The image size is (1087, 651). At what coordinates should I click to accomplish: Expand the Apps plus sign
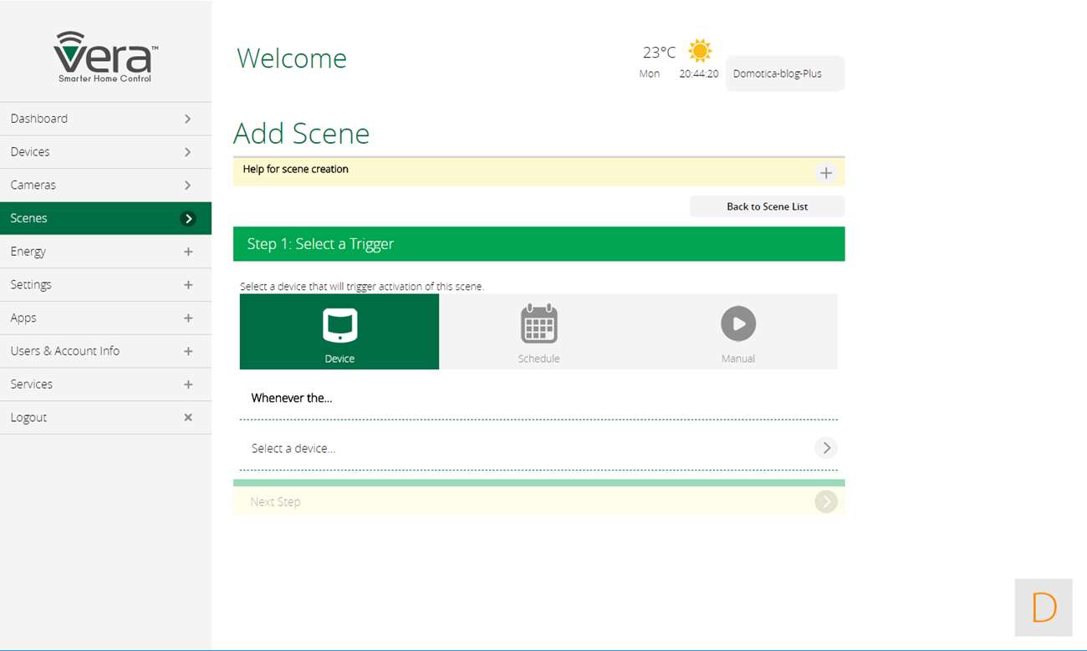point(188,318)
